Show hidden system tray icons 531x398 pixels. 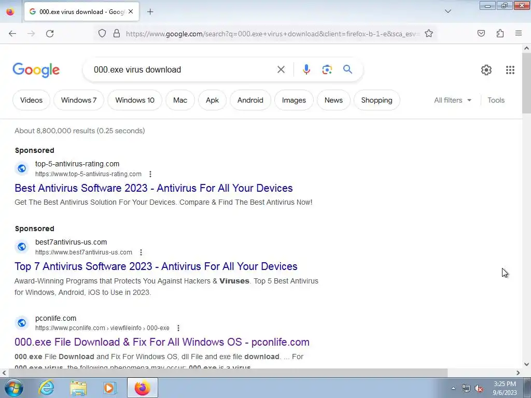(453, 389)
